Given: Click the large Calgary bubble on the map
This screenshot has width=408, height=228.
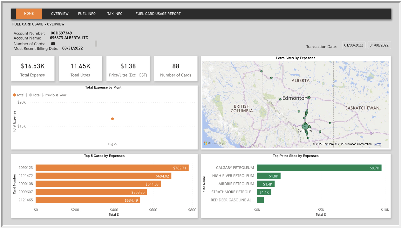Looking at the screenshot, I should point(305,127).
